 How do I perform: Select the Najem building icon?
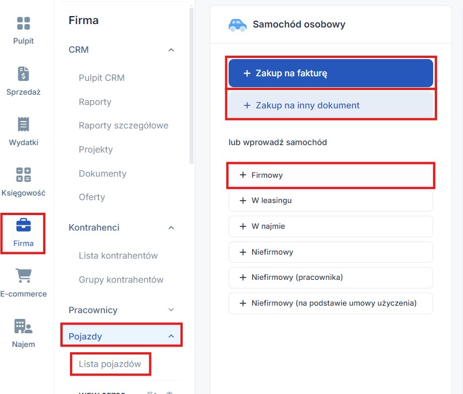pyautogui.click(x=24, y=326)
